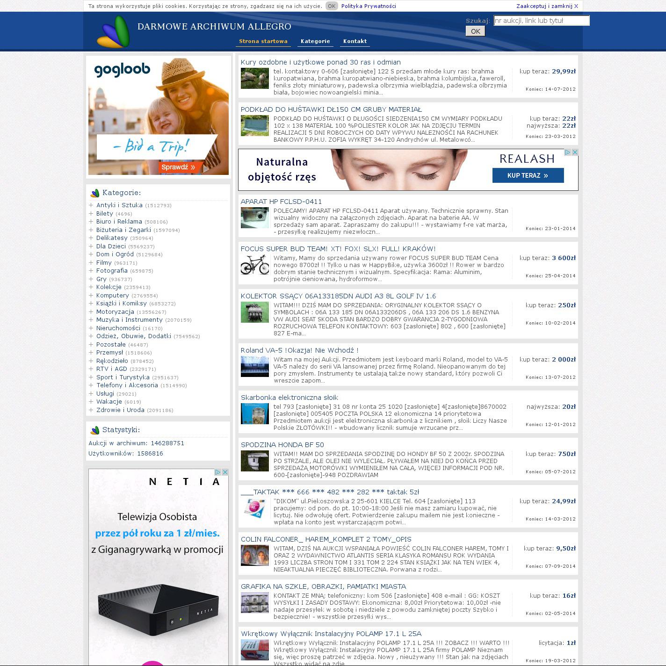Open the Polityka Prywatności link

[369, 6]
